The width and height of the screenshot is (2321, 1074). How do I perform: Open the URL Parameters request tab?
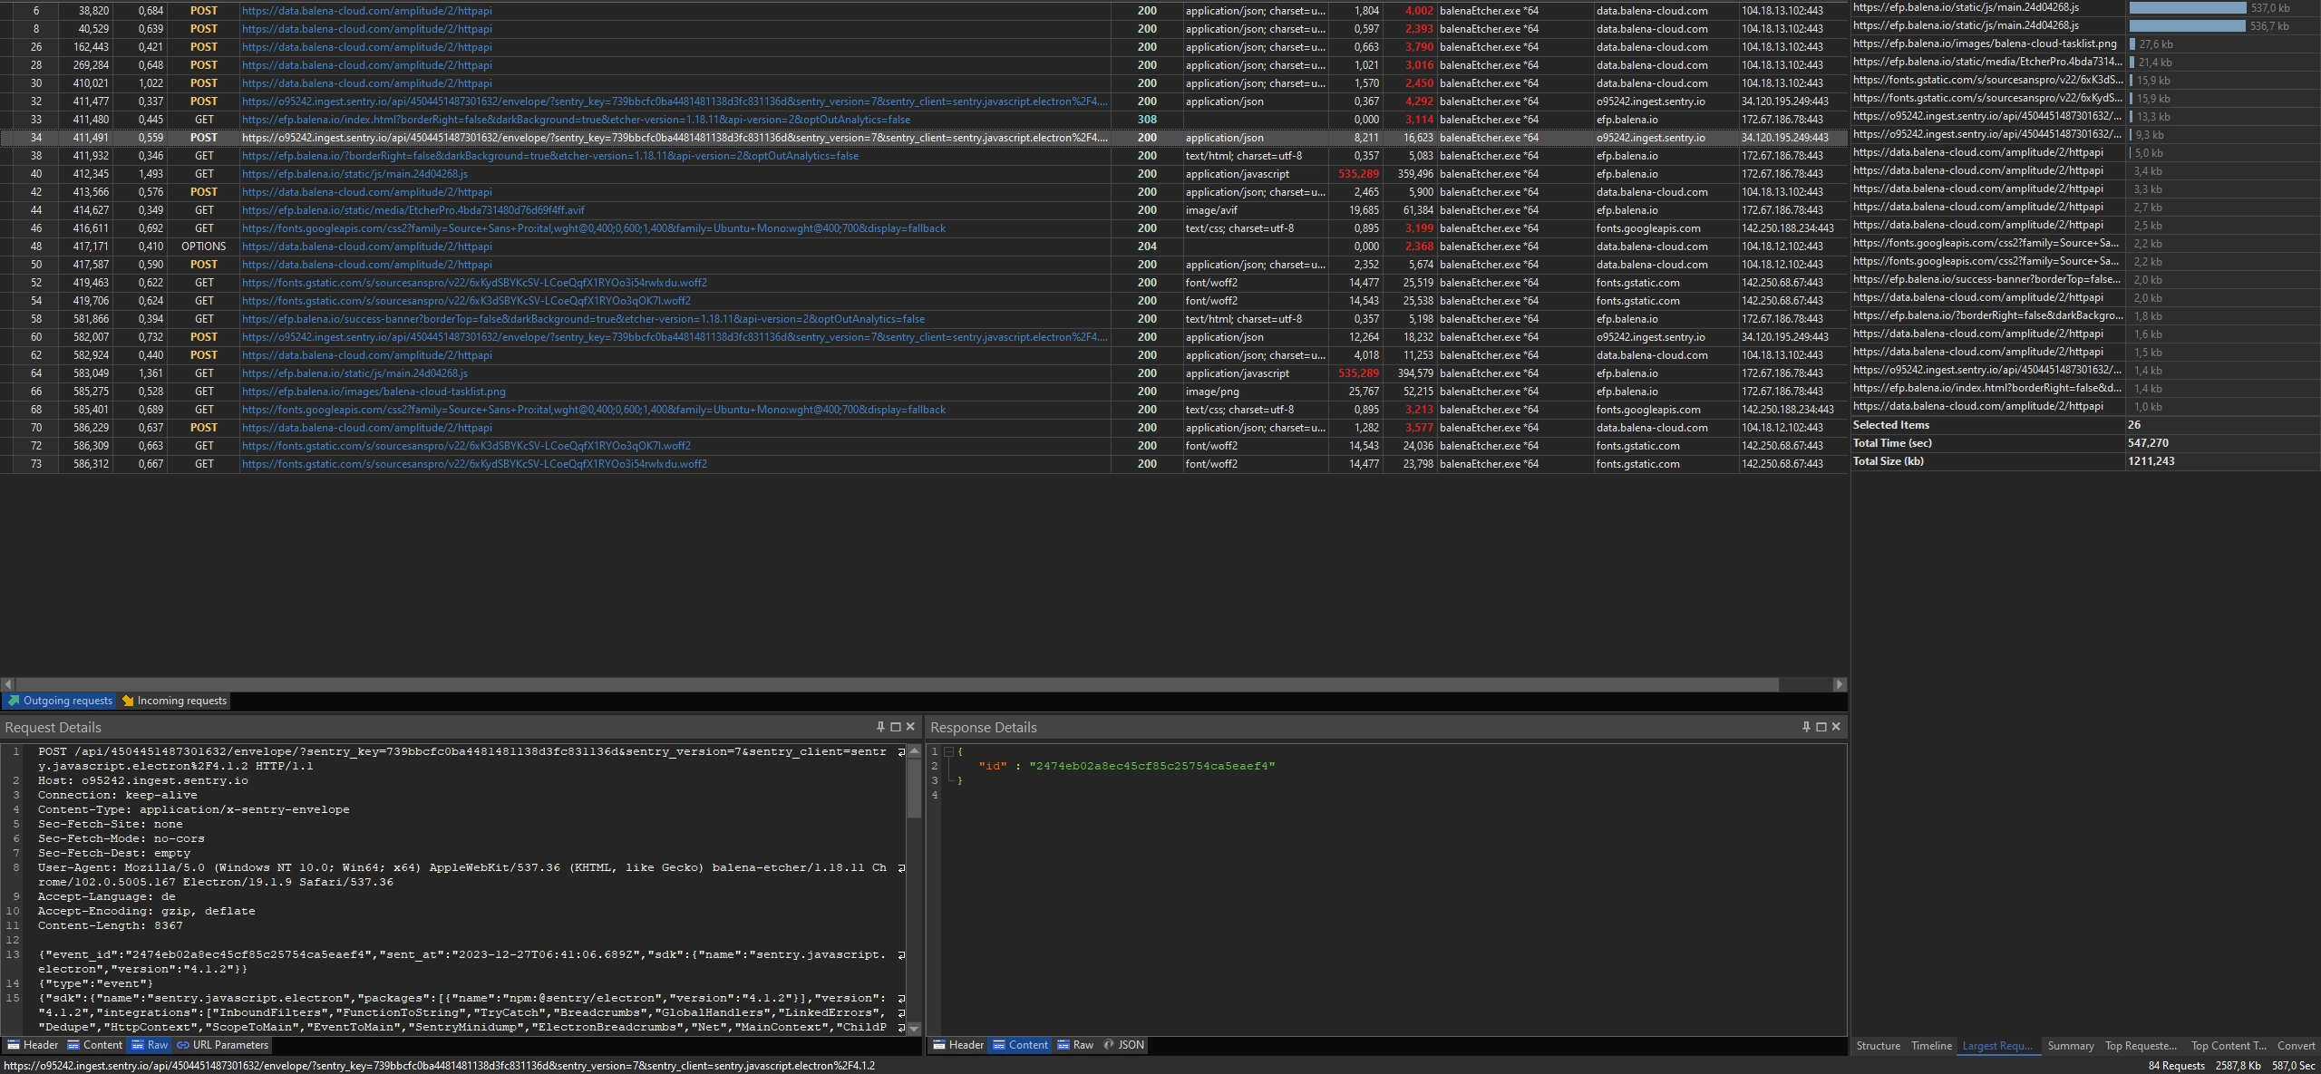(223, 1045)
